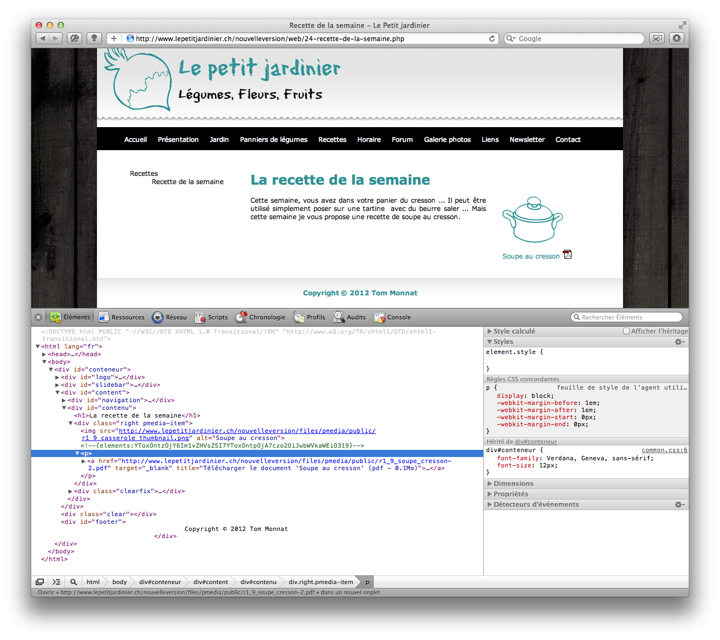Open the Styles gear options menu
720x640 pixels.
click(x=679, y=341)
